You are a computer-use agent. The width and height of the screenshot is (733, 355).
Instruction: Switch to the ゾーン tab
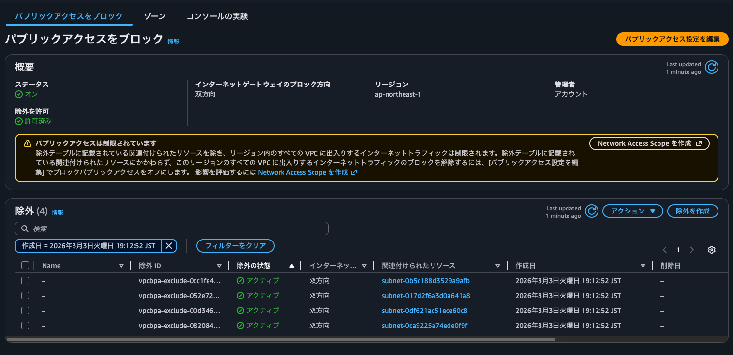pos(154,16)
